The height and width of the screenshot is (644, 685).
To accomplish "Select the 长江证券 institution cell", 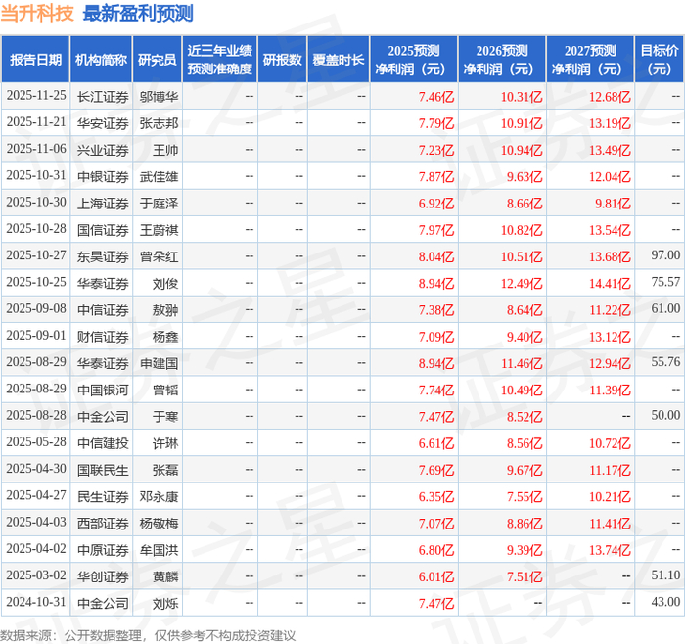I will [x=103, y=97].
